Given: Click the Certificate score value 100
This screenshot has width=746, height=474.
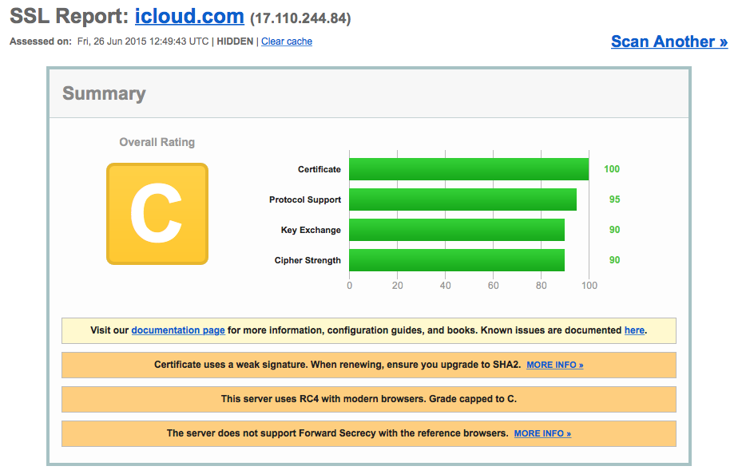Looking at the screenshot, I should (612, 169).
